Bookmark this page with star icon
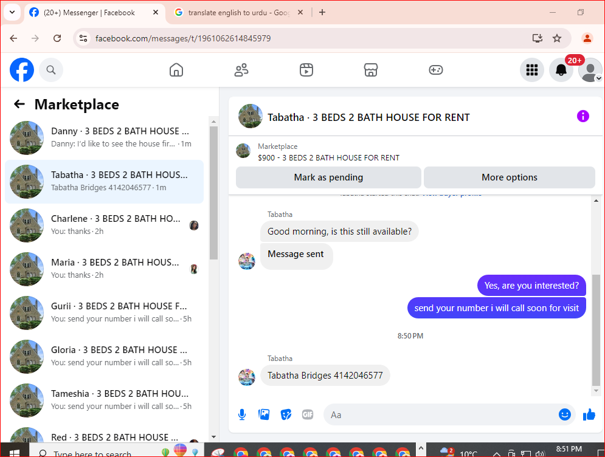 (557, 38)
